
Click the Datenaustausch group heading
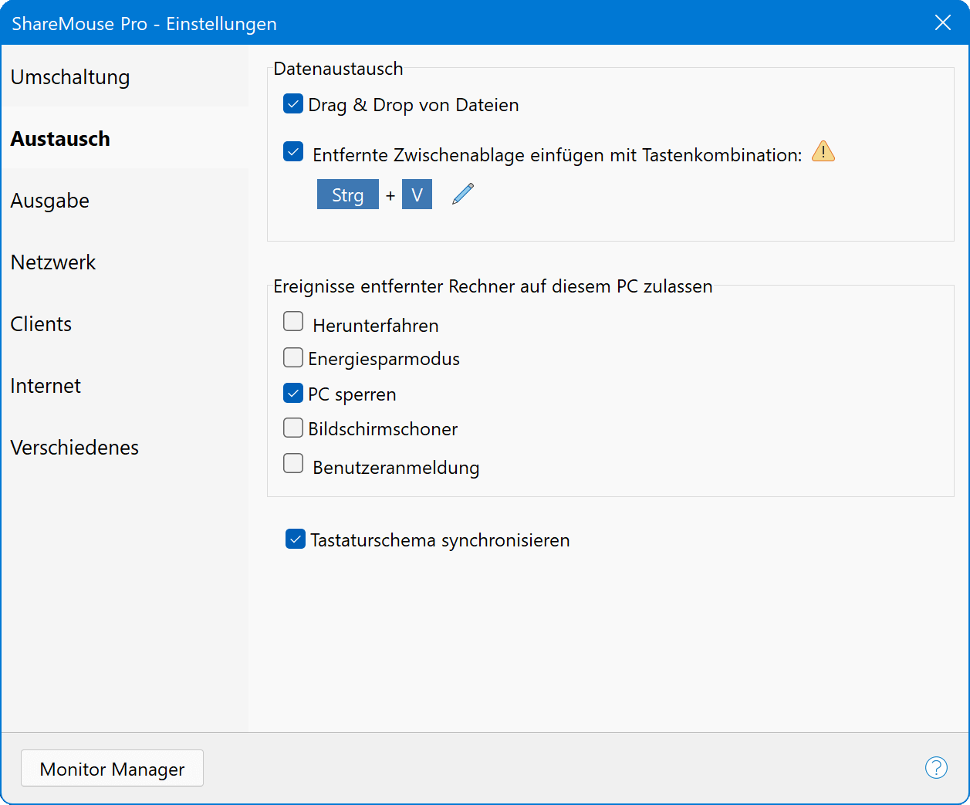click(x=338, y=69)
